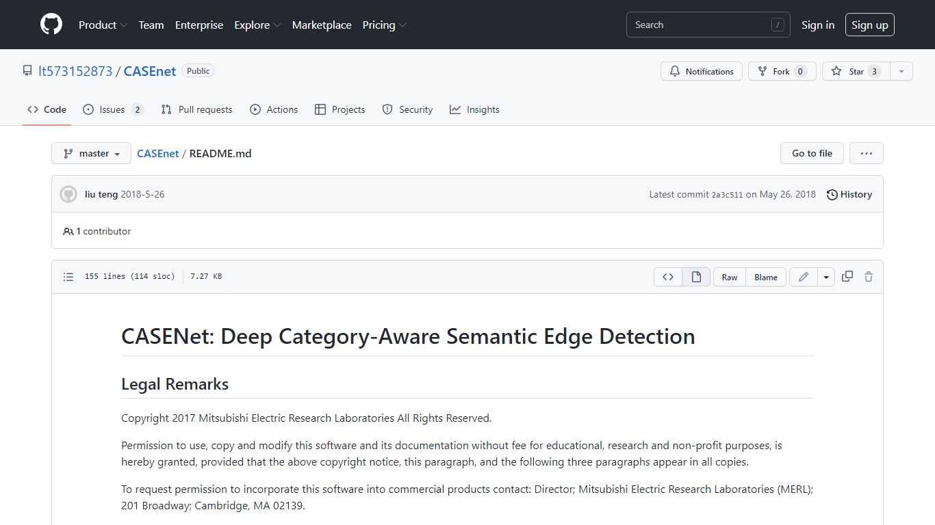Click the Sign up button
Viewport: 935px width, 525px height.
point(870,25)
